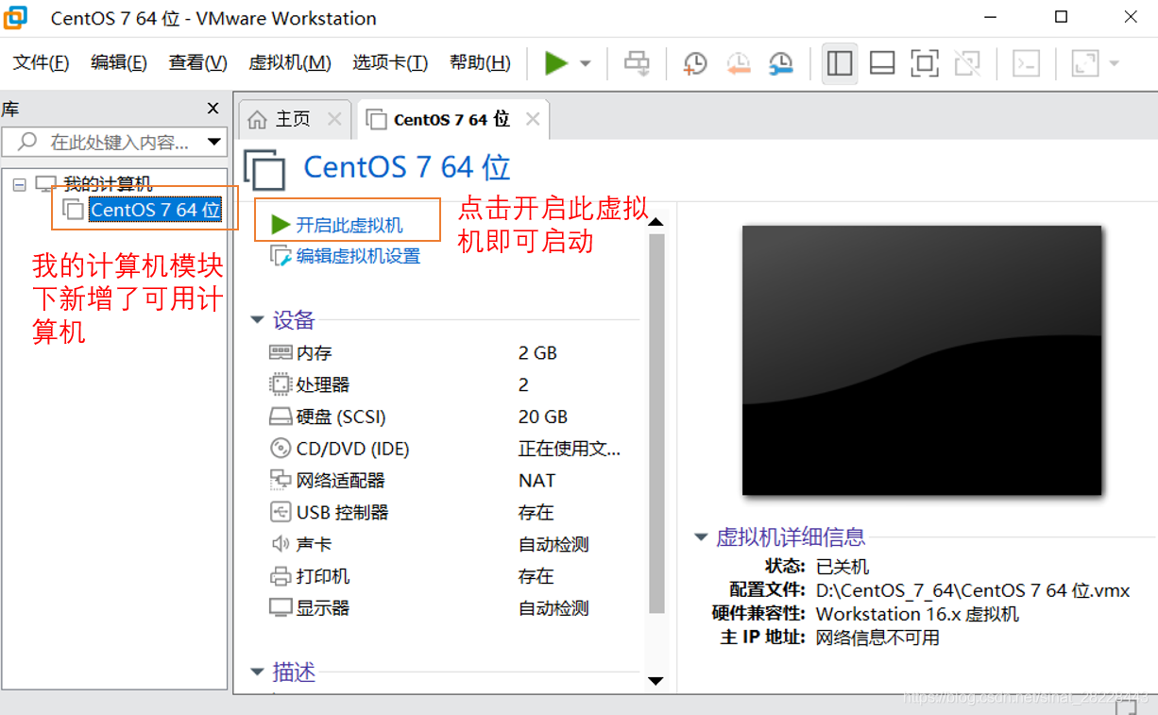The height and width of the screenshot is (715, 1158).
Task: Click the speaker icon beside 声卡
Action: tap(281, 544)
